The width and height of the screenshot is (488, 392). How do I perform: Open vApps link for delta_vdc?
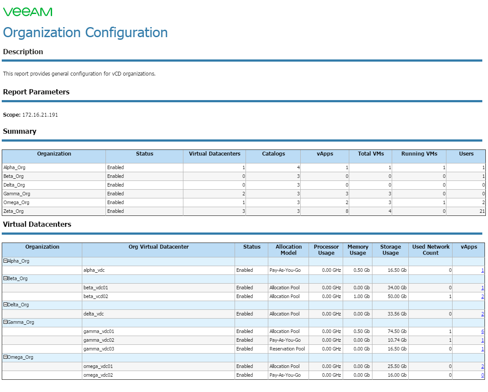click(482, 314)
